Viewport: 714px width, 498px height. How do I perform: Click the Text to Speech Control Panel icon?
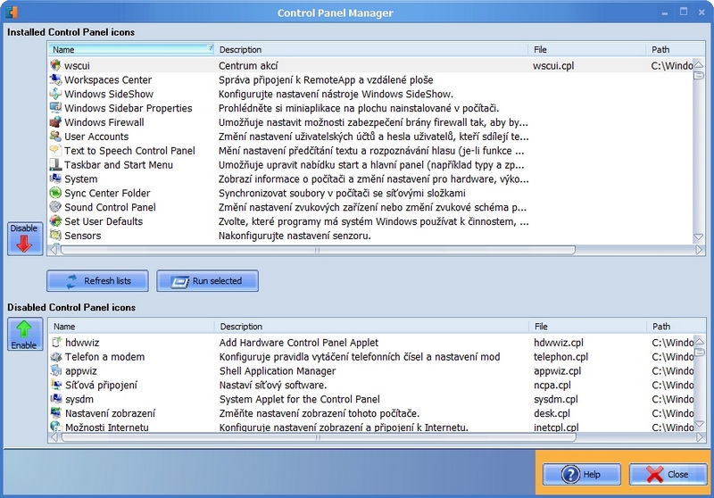coord(55,150)
